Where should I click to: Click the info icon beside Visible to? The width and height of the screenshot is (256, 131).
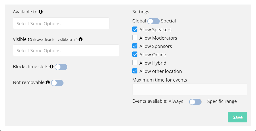81,39
